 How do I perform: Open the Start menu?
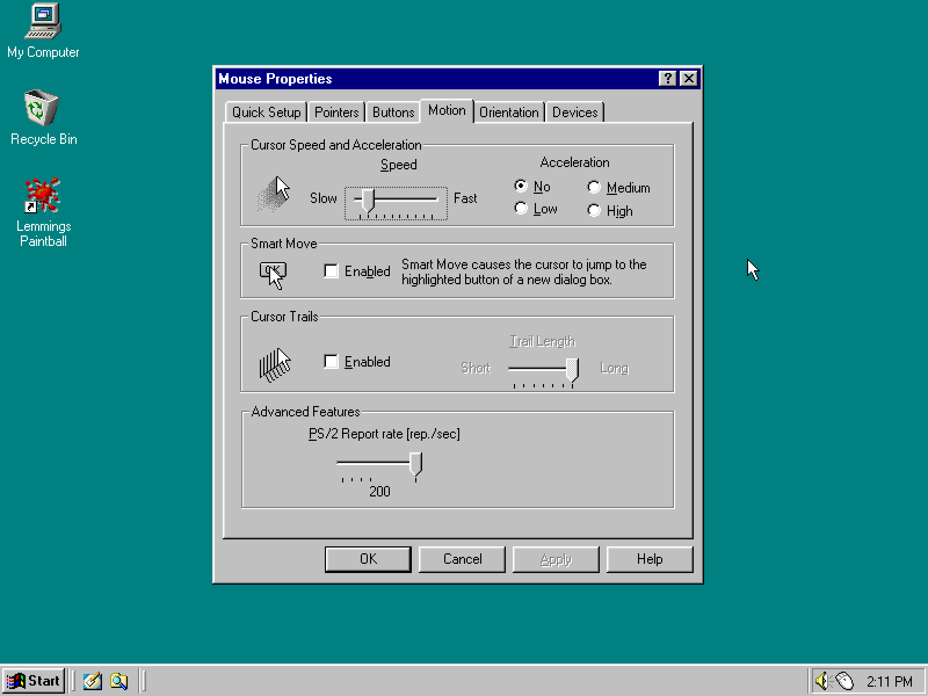coord(33,680)
